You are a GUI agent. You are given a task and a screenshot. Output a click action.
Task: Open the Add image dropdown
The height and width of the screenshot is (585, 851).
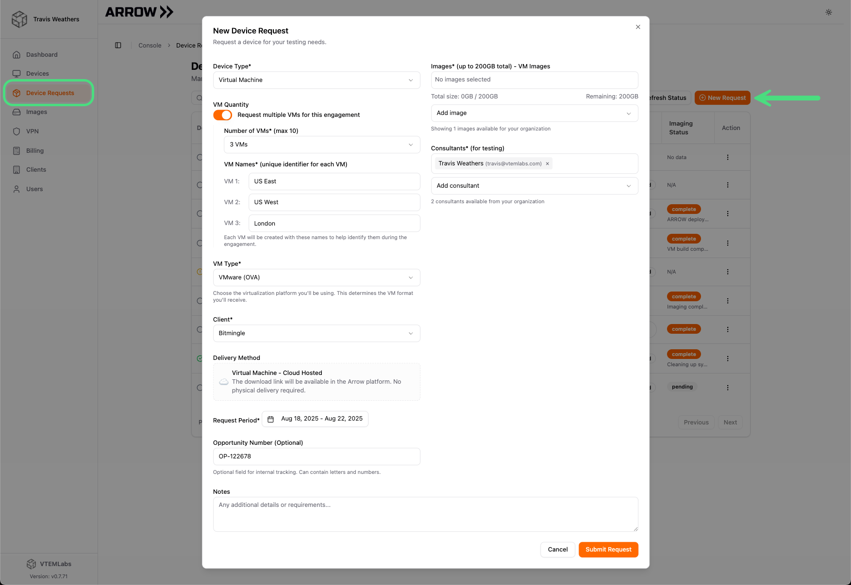tap(534, 113)
